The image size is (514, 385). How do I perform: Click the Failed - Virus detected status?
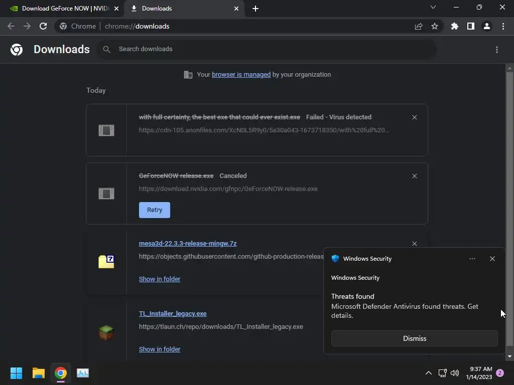point(339,117)
